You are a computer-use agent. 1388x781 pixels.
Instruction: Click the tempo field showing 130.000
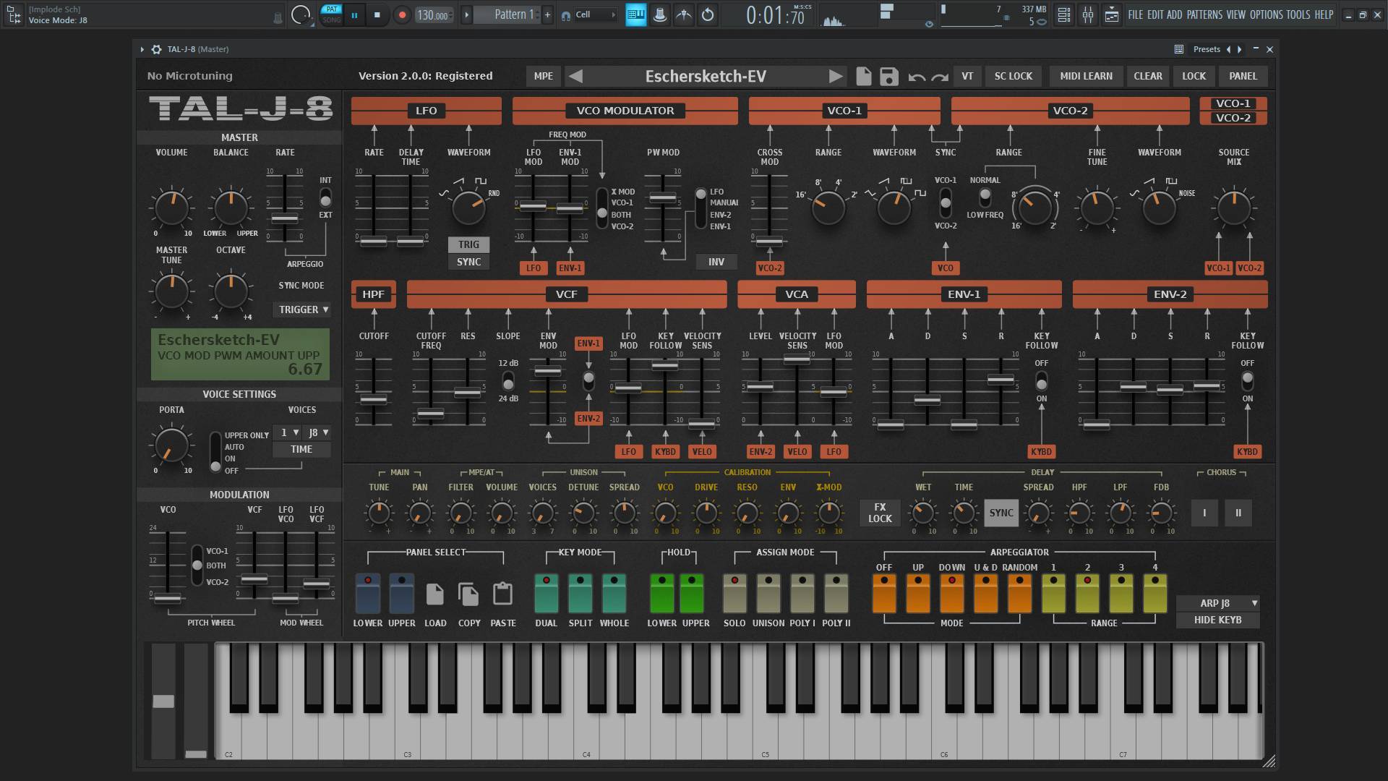point(434,14)
